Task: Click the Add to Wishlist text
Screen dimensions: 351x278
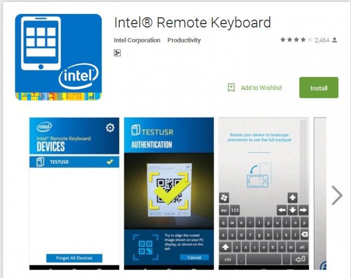Action: tap(261, 88)
